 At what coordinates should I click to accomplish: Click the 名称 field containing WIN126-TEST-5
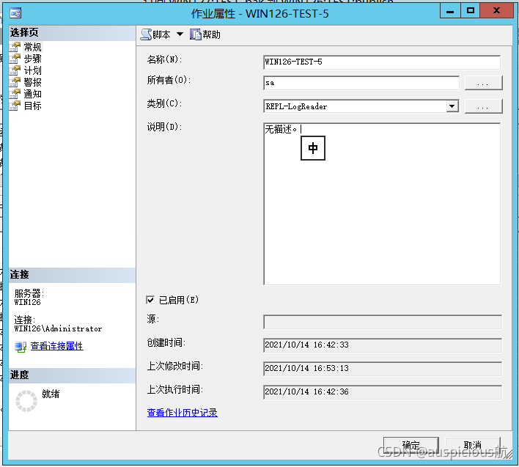click(x=382, y=62)
